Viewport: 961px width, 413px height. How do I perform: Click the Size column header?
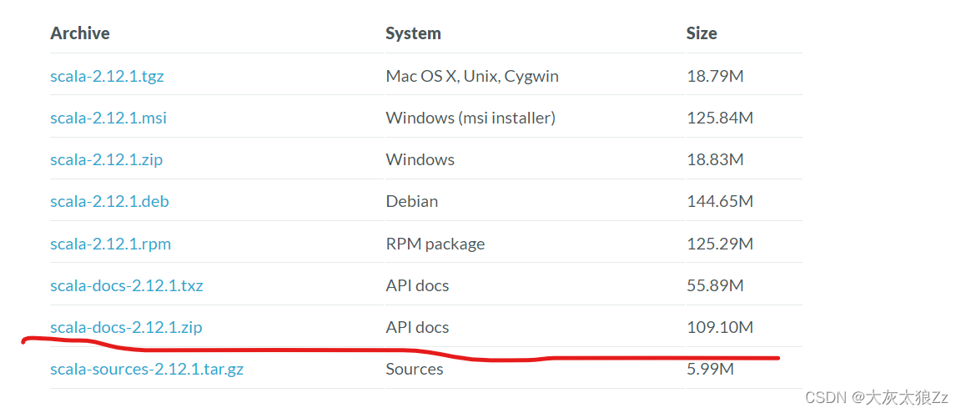point(702,33)
